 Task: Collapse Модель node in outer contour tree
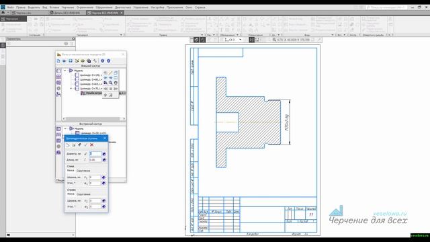click(x=65, y=71)
